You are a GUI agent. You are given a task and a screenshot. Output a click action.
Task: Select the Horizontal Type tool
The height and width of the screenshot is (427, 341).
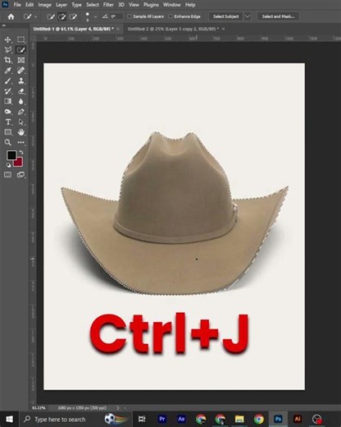(7, 122)
